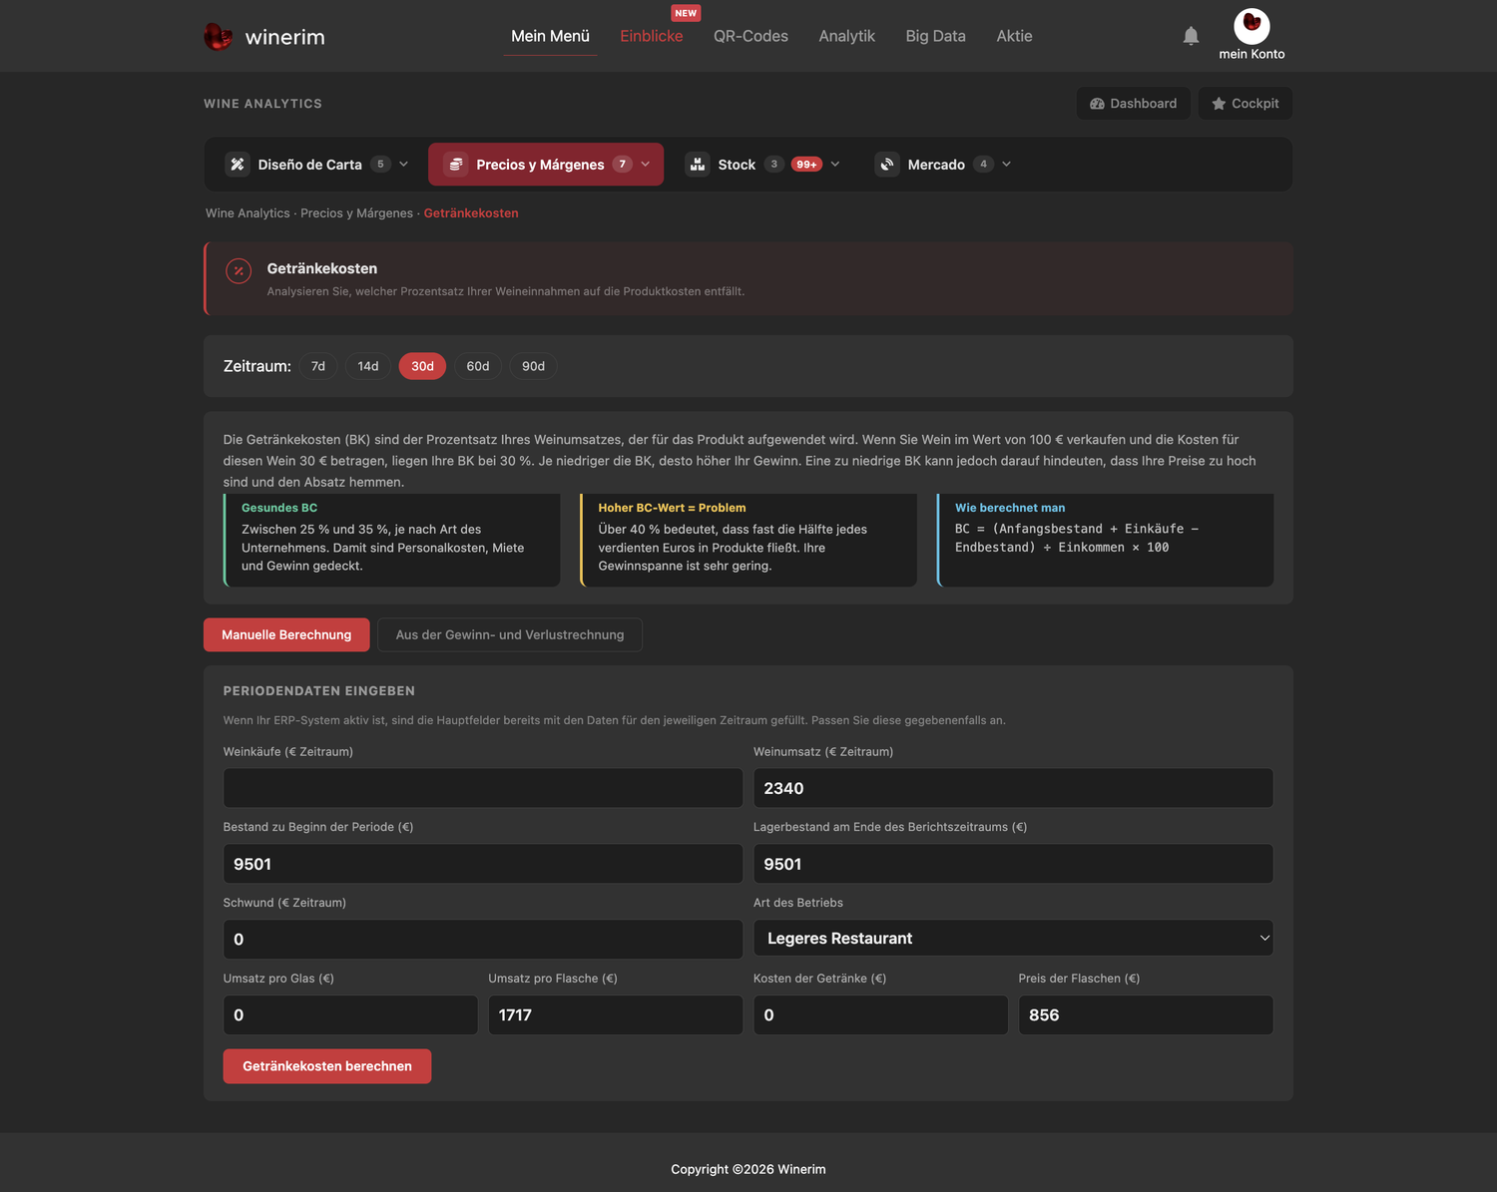Screen dimensions: 1497x1192
Task: Open the notifications bell
Action: click(1191, 36)
